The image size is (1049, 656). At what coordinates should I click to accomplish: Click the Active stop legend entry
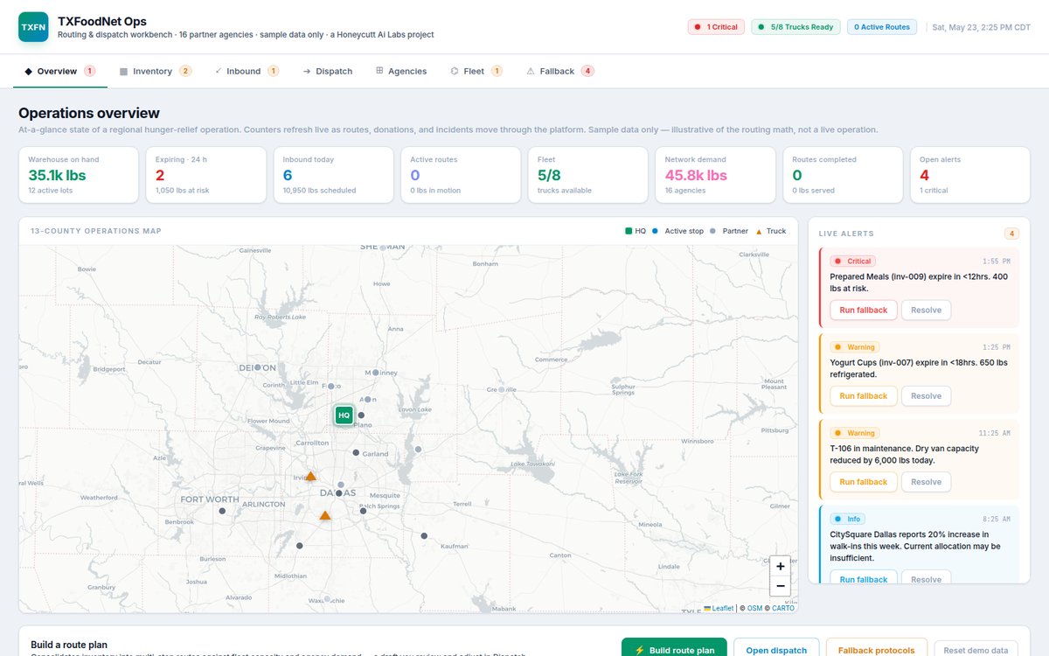tap(677, 231)
